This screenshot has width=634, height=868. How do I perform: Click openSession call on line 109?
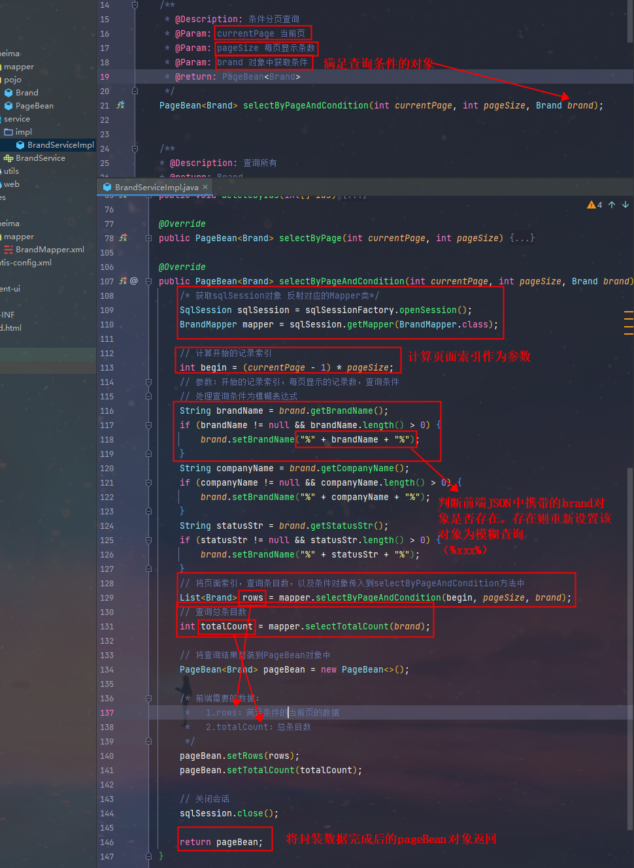[428, 310]
